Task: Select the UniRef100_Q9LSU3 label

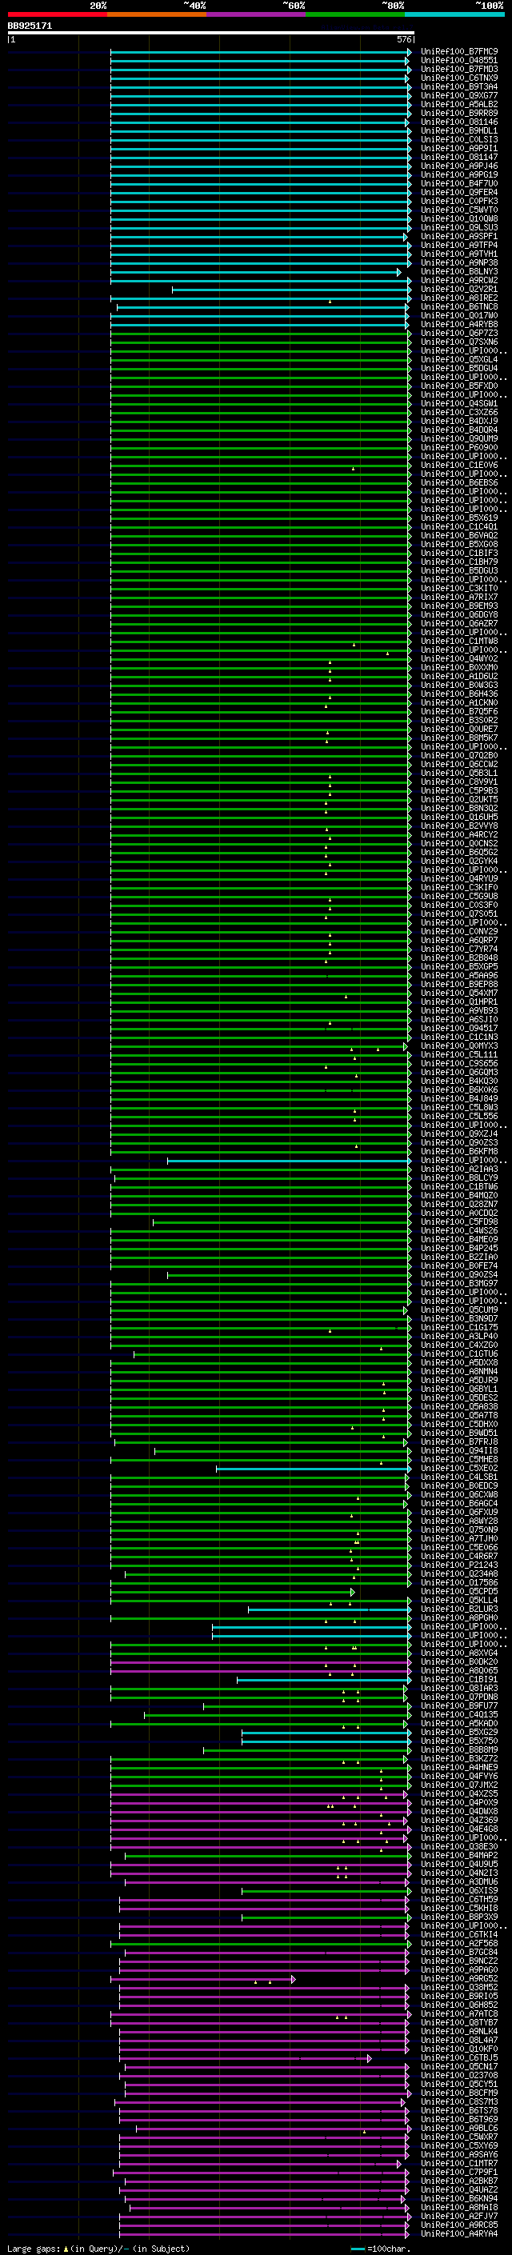Action: [x=458, y=228]
